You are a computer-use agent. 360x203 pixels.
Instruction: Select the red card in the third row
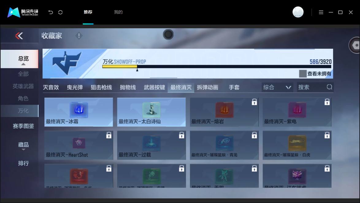point(79,176)
